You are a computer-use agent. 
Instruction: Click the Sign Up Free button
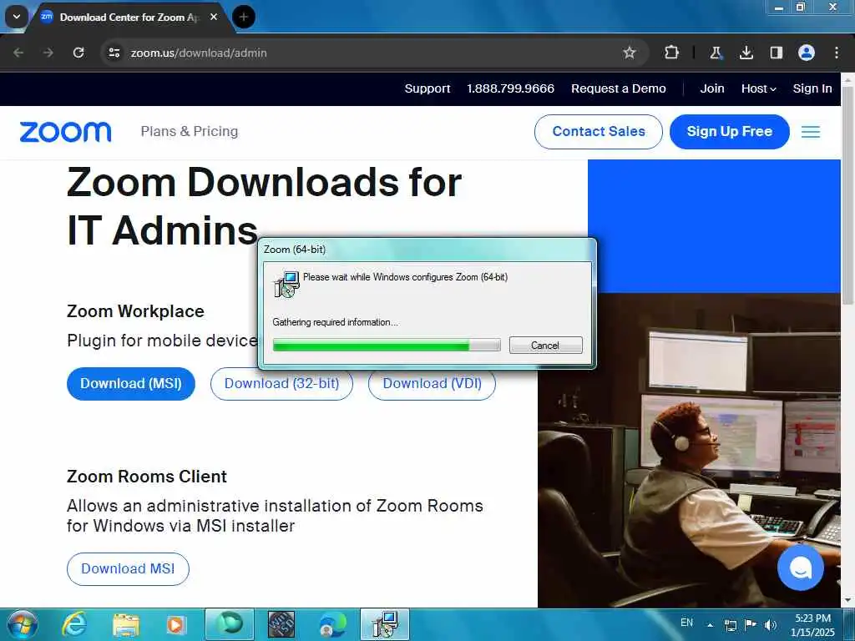(x=729, y=131)
